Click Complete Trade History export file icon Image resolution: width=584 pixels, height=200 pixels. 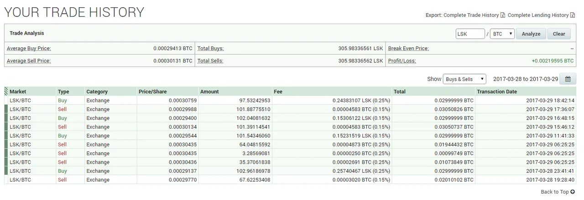pos(503,15)
